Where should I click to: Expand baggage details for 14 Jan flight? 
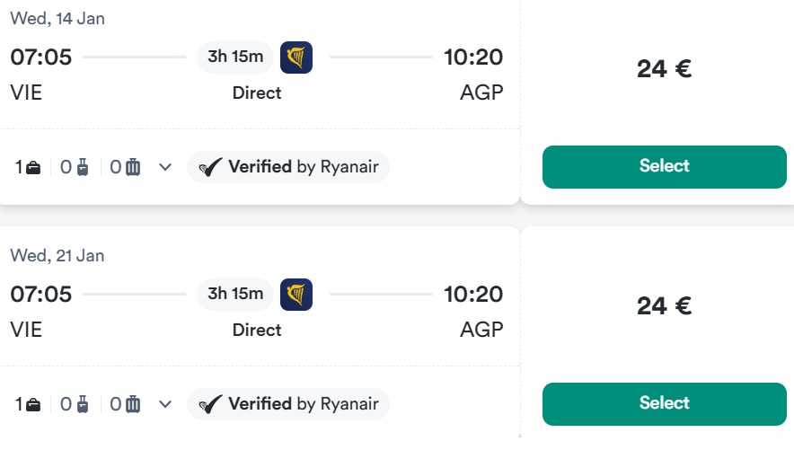(x=165, y=167)
